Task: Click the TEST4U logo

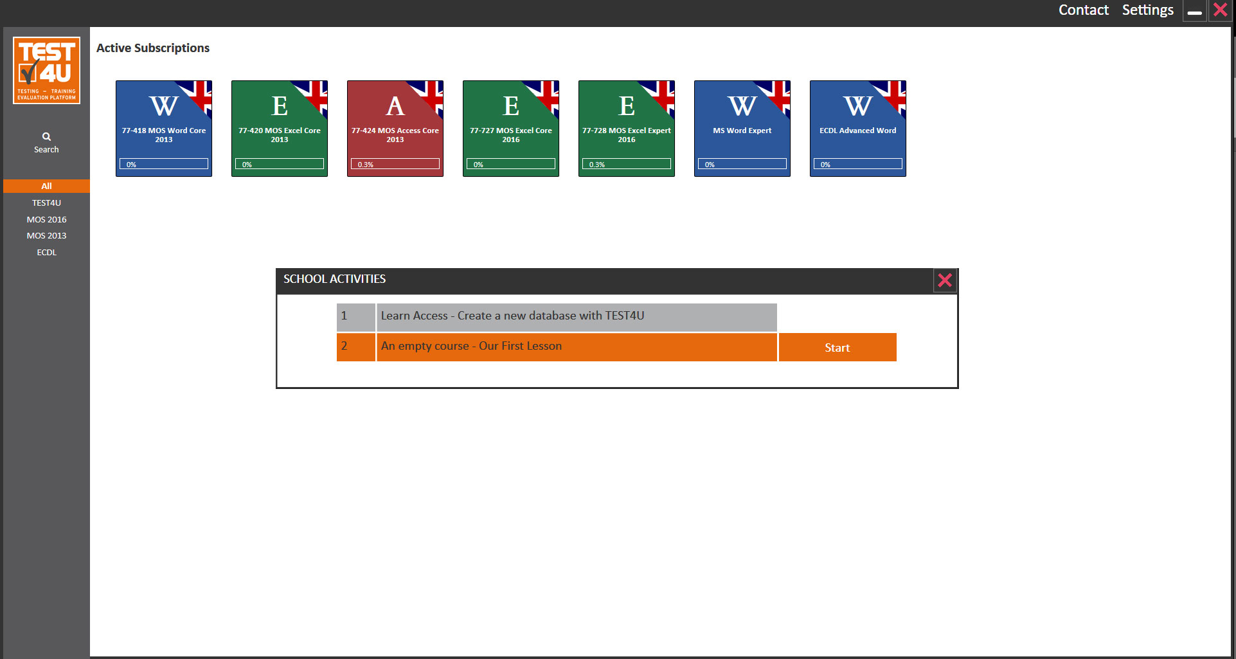Action: pos(46,70)
